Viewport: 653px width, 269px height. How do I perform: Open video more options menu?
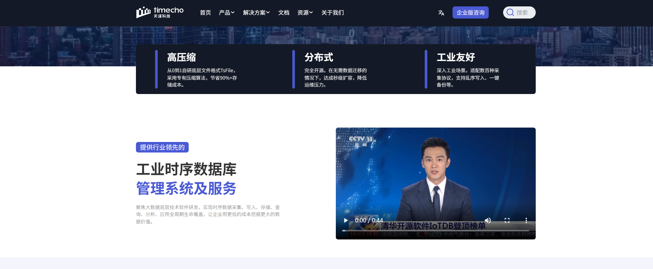click(x=526, y=220)
